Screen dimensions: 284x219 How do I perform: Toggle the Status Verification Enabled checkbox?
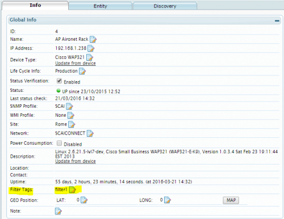coord(59,81)
